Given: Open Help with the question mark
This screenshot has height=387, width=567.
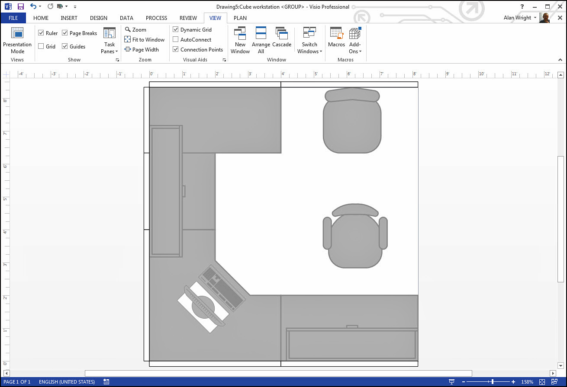Looking at the screenshot, I should [x=522, y=6].
